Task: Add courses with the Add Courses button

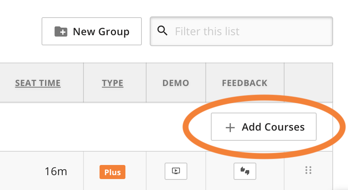Action: (x=264, y=127)
